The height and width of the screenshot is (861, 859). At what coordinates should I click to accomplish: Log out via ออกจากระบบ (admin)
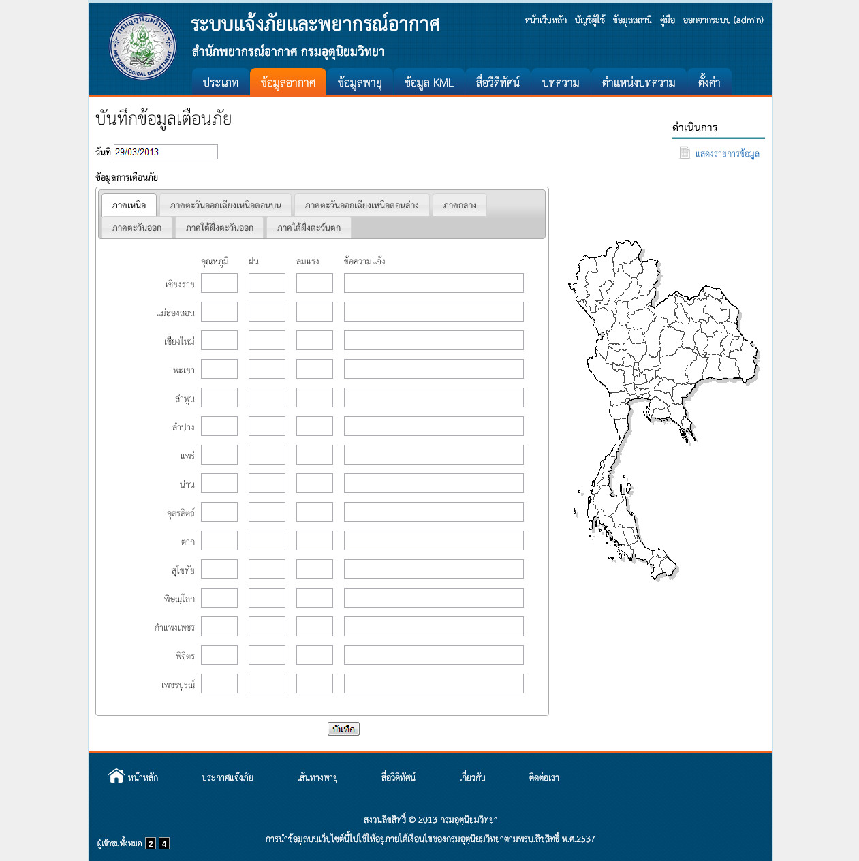[x=723, y=20]
